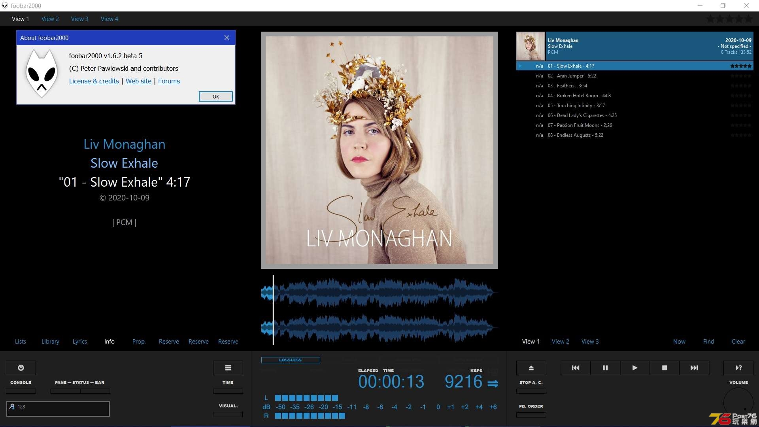Skip to previous track
This screenshot has width=759, height=427.
click(x=576, y=368)
